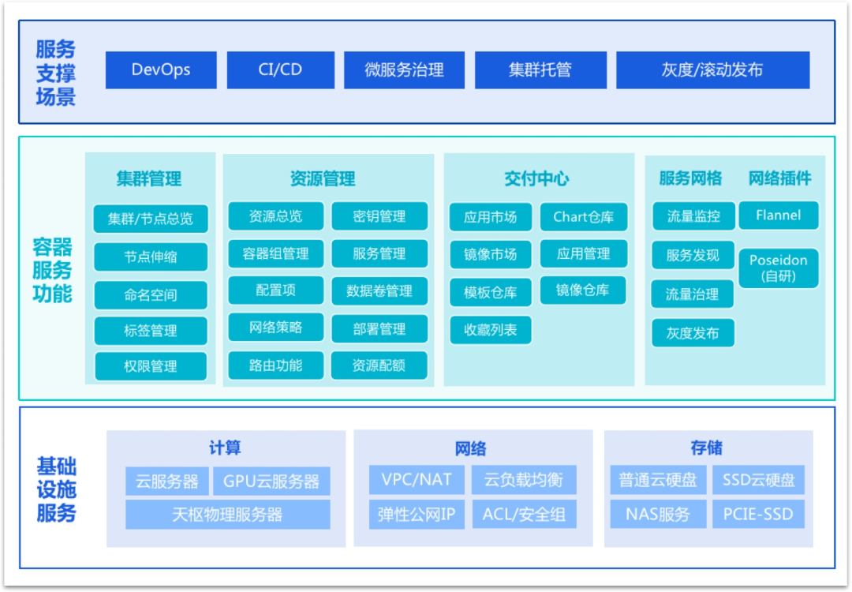Select the 权限管理 item
The image size is (852, 592).
(x=151, y=366)
